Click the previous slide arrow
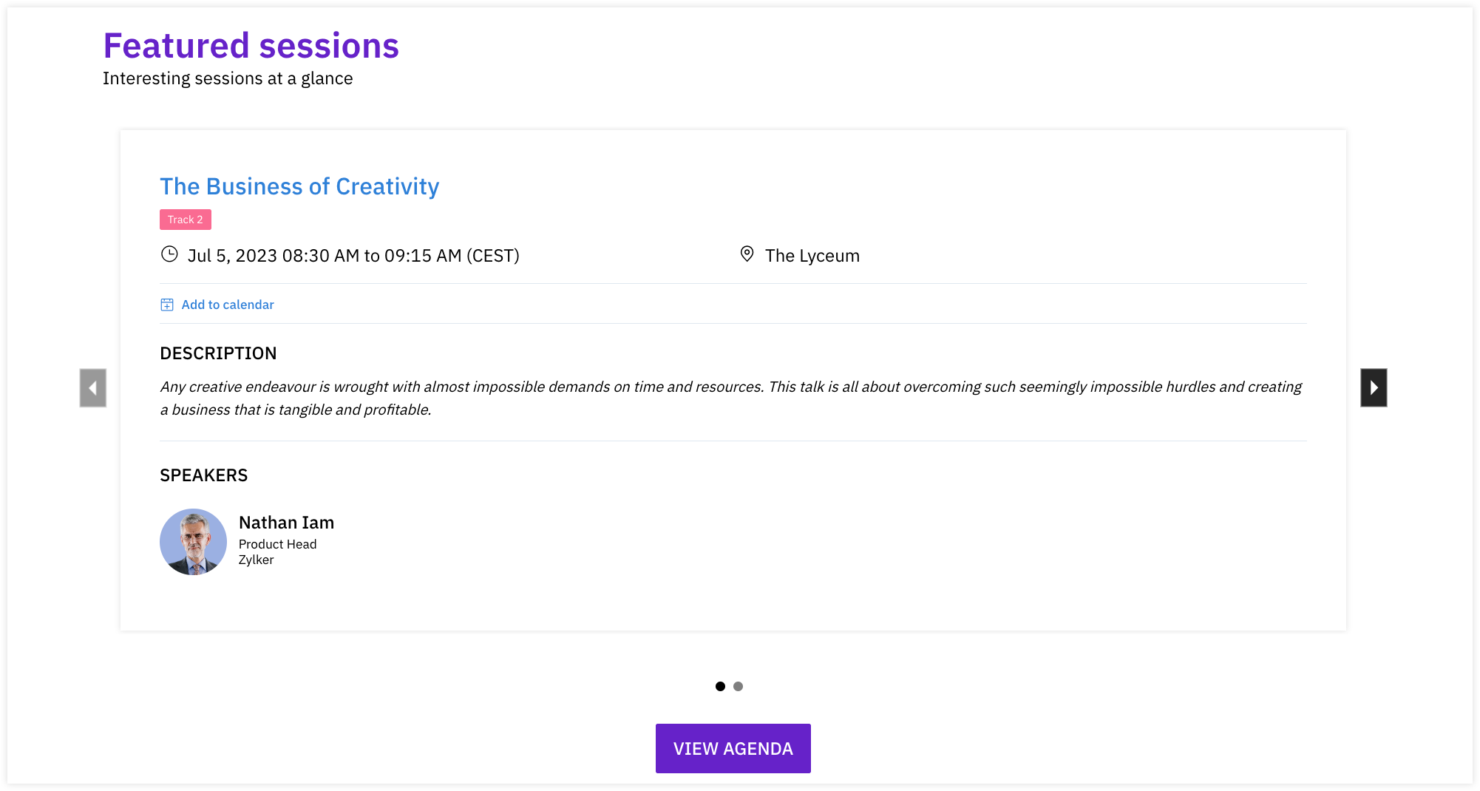Screen dimensions: 1480x791 (93, 387)
